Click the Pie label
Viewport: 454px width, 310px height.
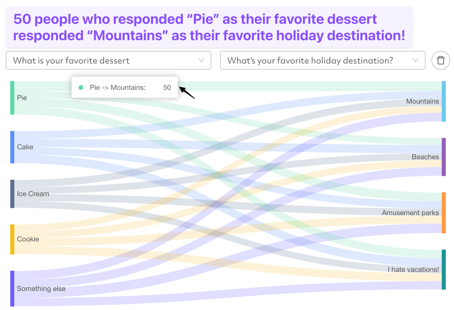pos(22,98)
